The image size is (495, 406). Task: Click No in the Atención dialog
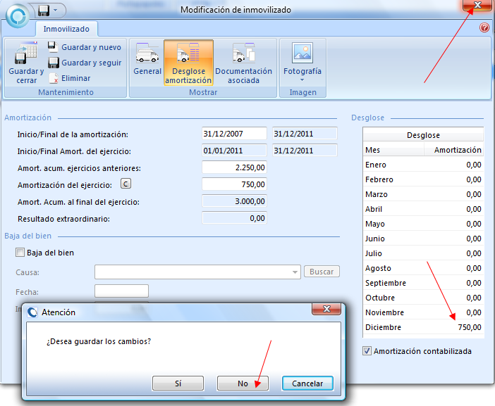pos(243,383)
